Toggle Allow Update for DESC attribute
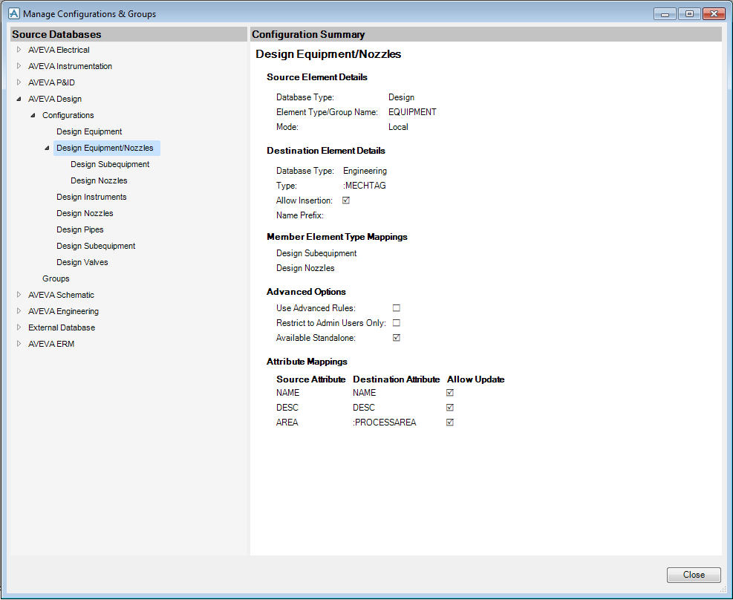The height and width of the screenshot is (600, 733). 450,408
